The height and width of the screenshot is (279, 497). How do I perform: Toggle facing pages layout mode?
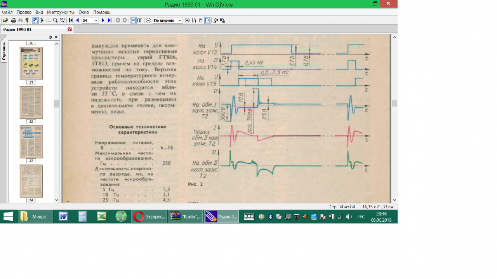[x=140, y=21]
